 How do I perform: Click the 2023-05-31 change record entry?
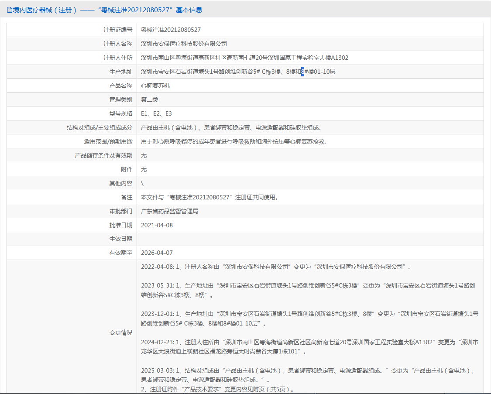[x=308, y=291]
